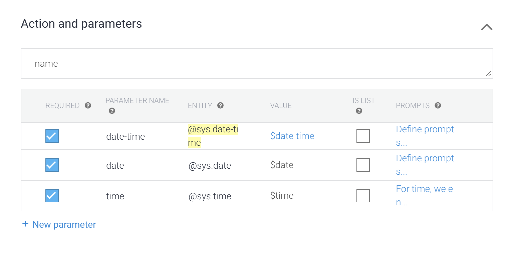
Task: Add a new parameter
Action: (x=64, y=224)
